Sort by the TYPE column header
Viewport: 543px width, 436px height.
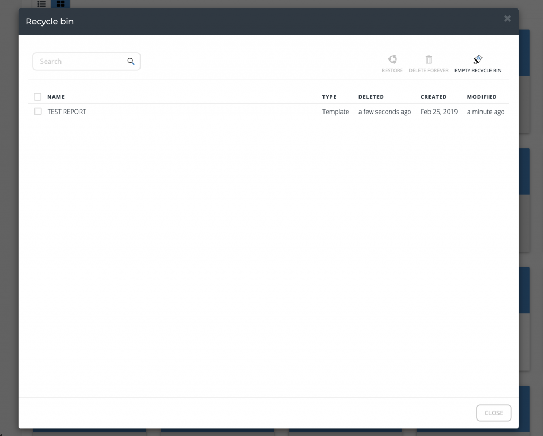click(329, 97)
